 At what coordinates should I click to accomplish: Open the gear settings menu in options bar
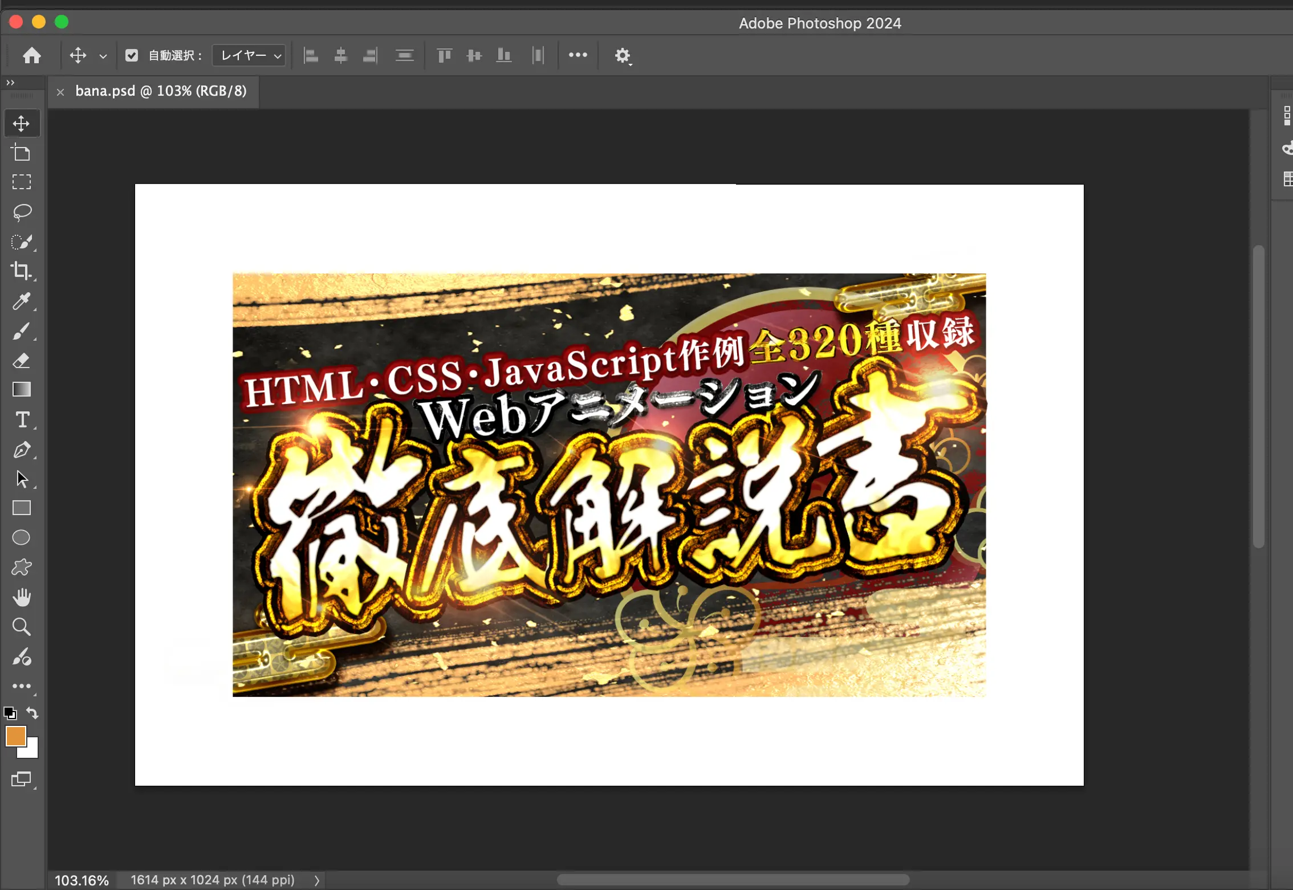click(623, 56)
